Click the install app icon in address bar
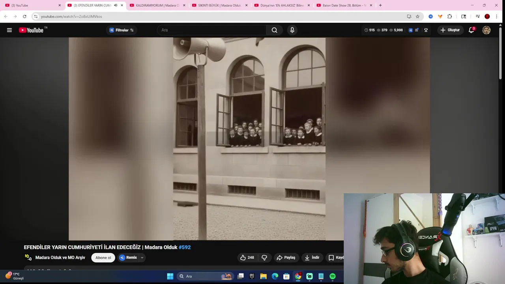The image size is (505, 284). pyautogui.click(x=409, y=17)
